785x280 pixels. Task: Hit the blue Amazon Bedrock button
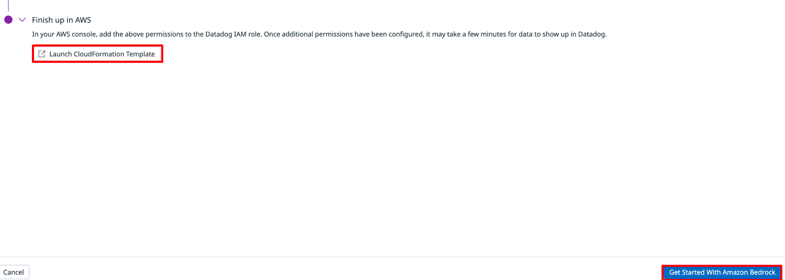coord(722,272)
